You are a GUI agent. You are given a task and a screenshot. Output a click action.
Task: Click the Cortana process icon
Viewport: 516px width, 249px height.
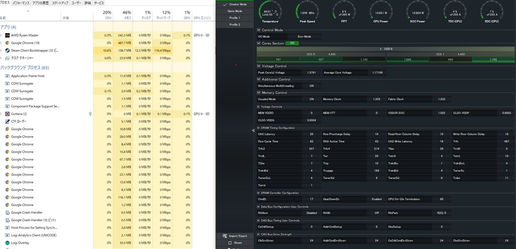pyautogui.click(x=8, y=114)
